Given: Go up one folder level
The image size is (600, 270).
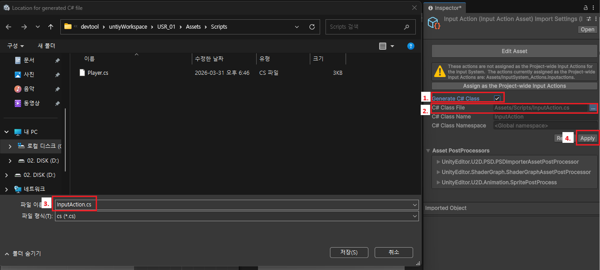Looking at the screenshot, I should (51, 27).
